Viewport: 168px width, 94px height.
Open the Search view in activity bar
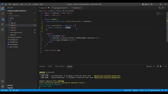pos(3,14)
